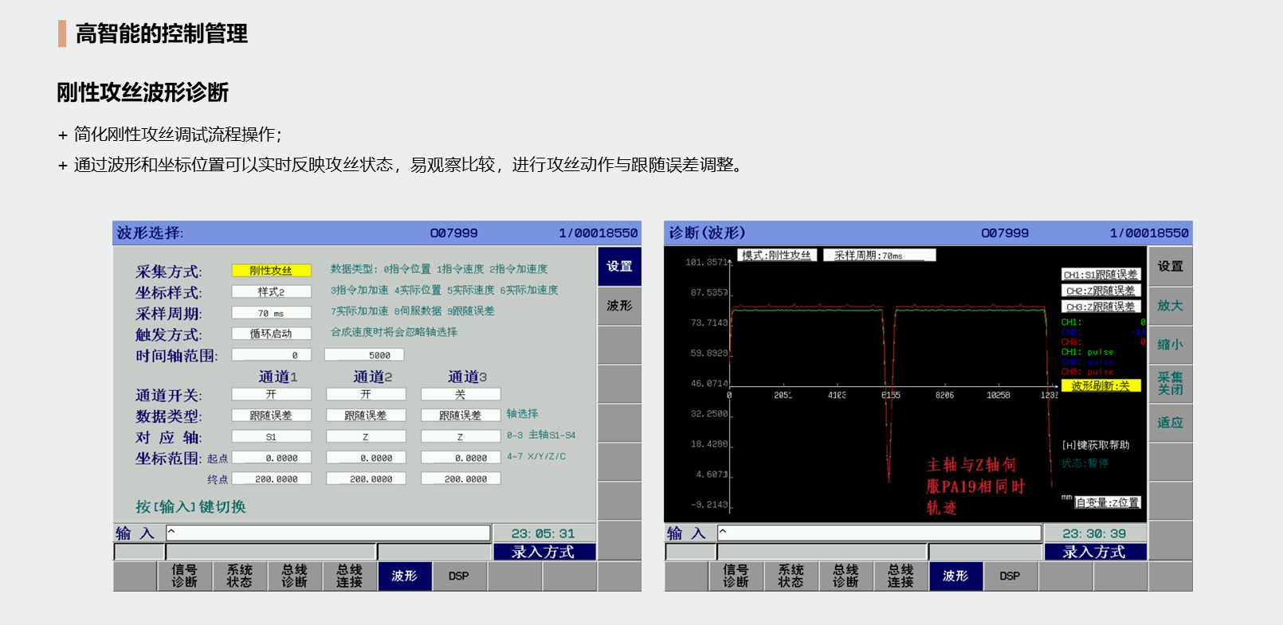This screenshot has height=625, width=1283.
Task: Toggle the yellow 波形刷新:关 option
Action: tap(1101, 385)
